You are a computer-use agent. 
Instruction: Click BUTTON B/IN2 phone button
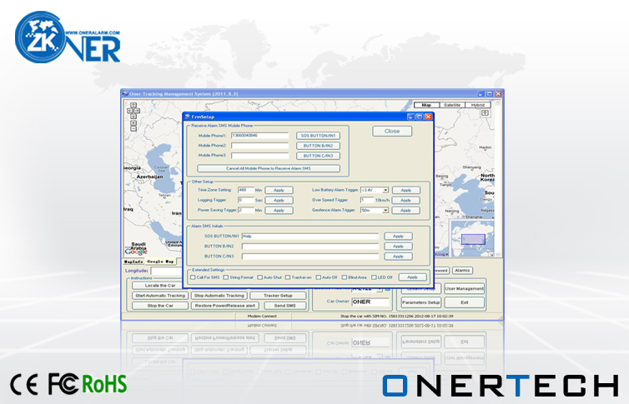coord(318,146)
